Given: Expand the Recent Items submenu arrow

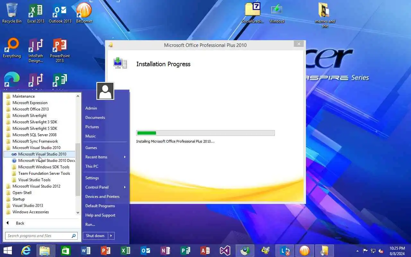Looking at the screenshot, I should pos(125,157).
